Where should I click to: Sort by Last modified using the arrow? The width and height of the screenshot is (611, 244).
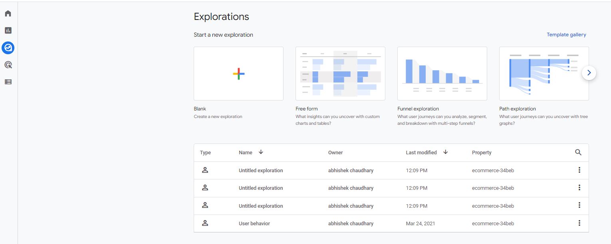pos(445,152)
